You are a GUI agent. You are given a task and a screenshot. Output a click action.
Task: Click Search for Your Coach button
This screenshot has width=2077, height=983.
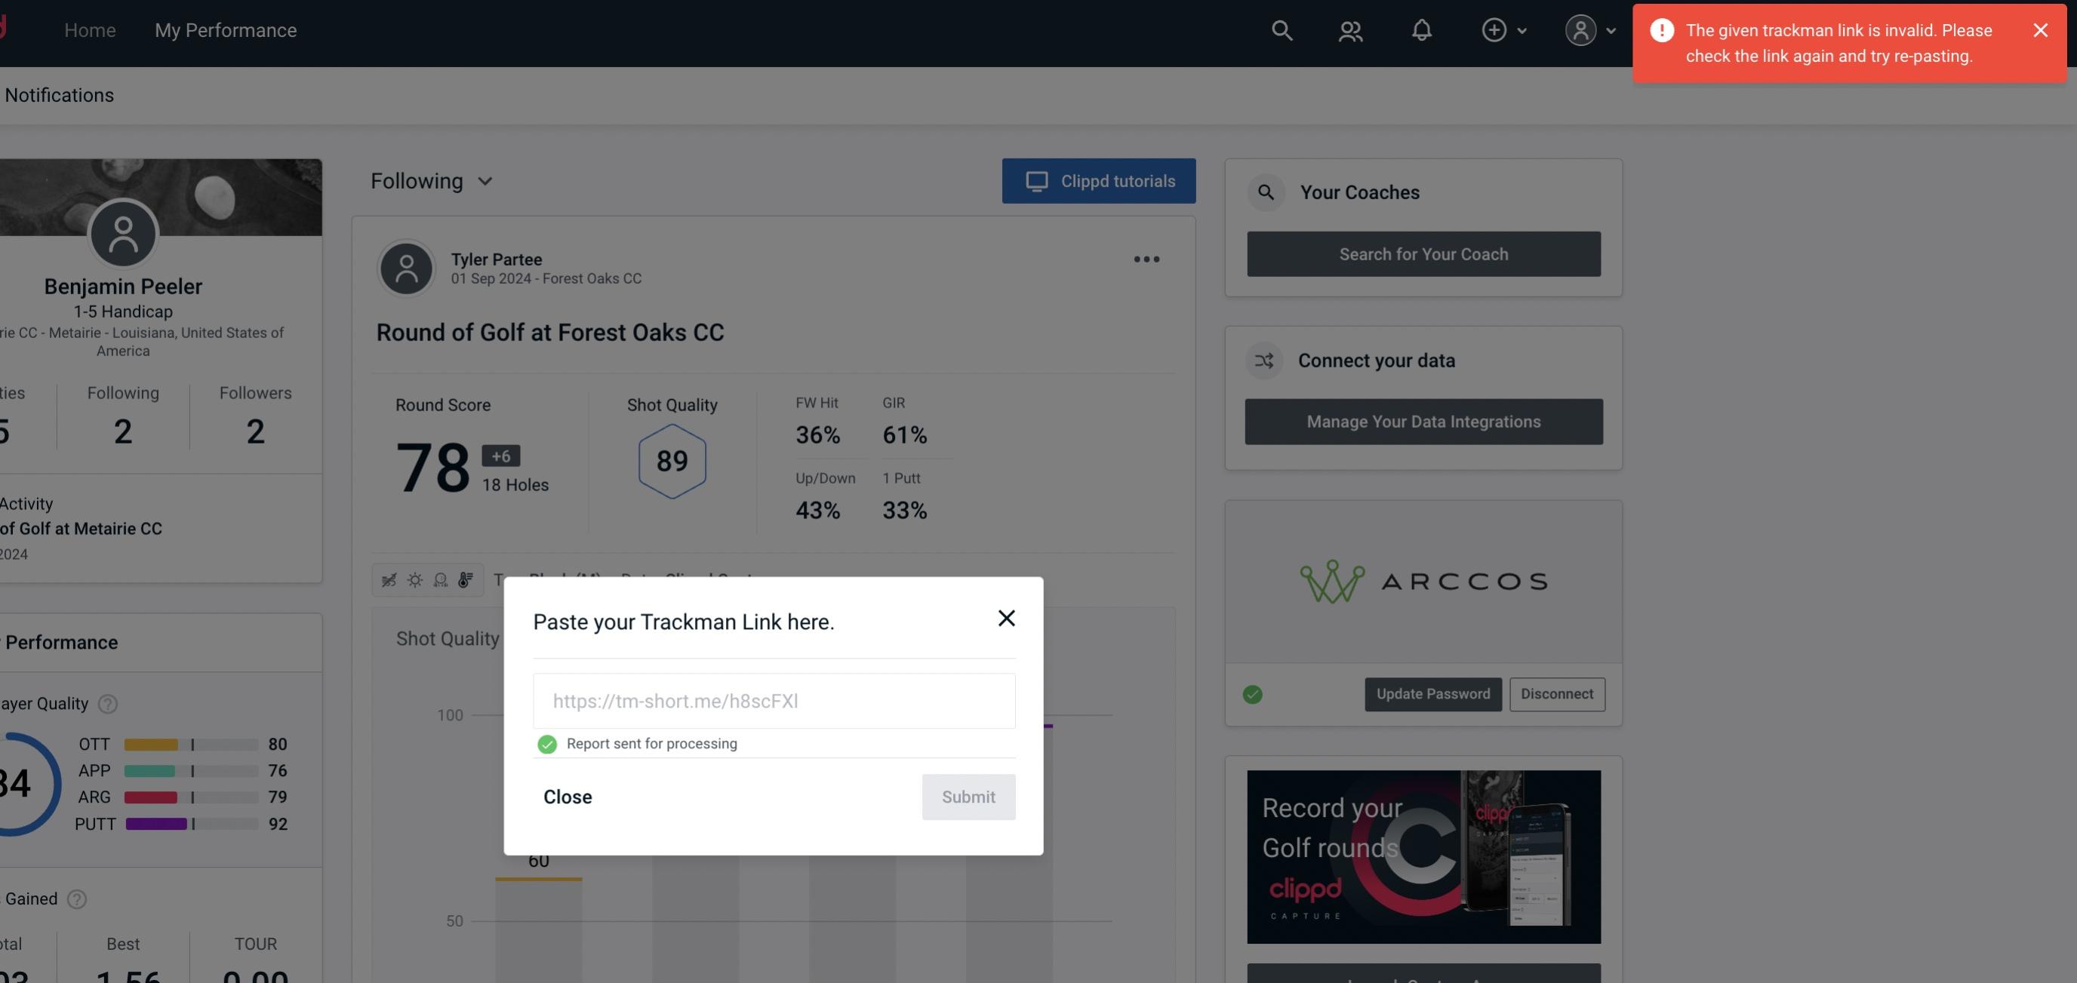(1424, 253)
